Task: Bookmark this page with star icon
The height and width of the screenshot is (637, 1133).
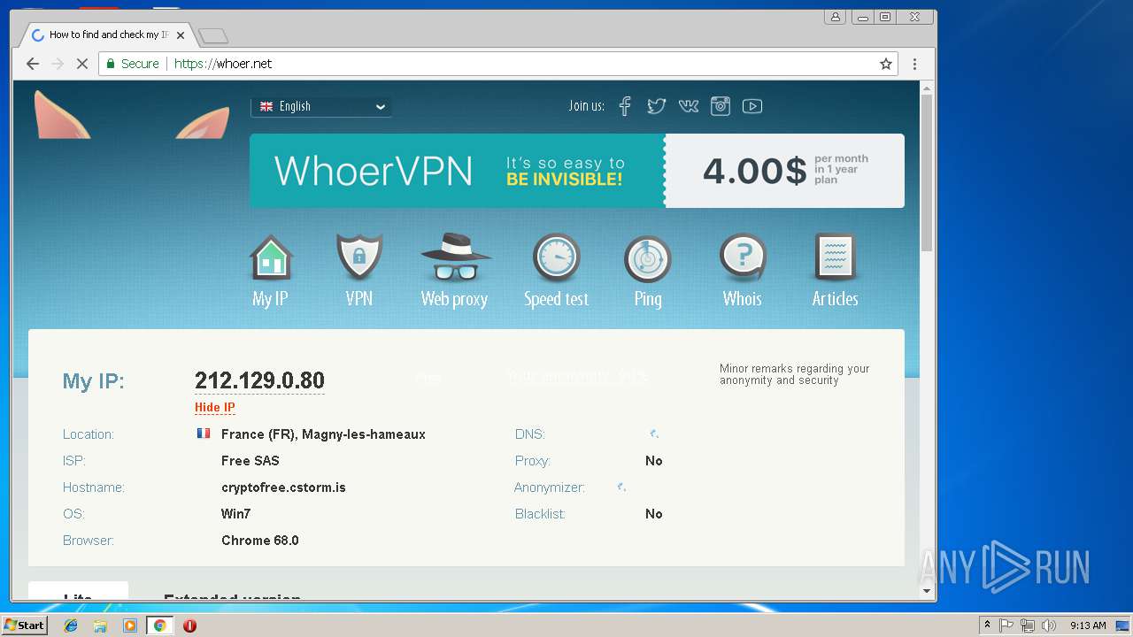Action: (x=885, y=64)
